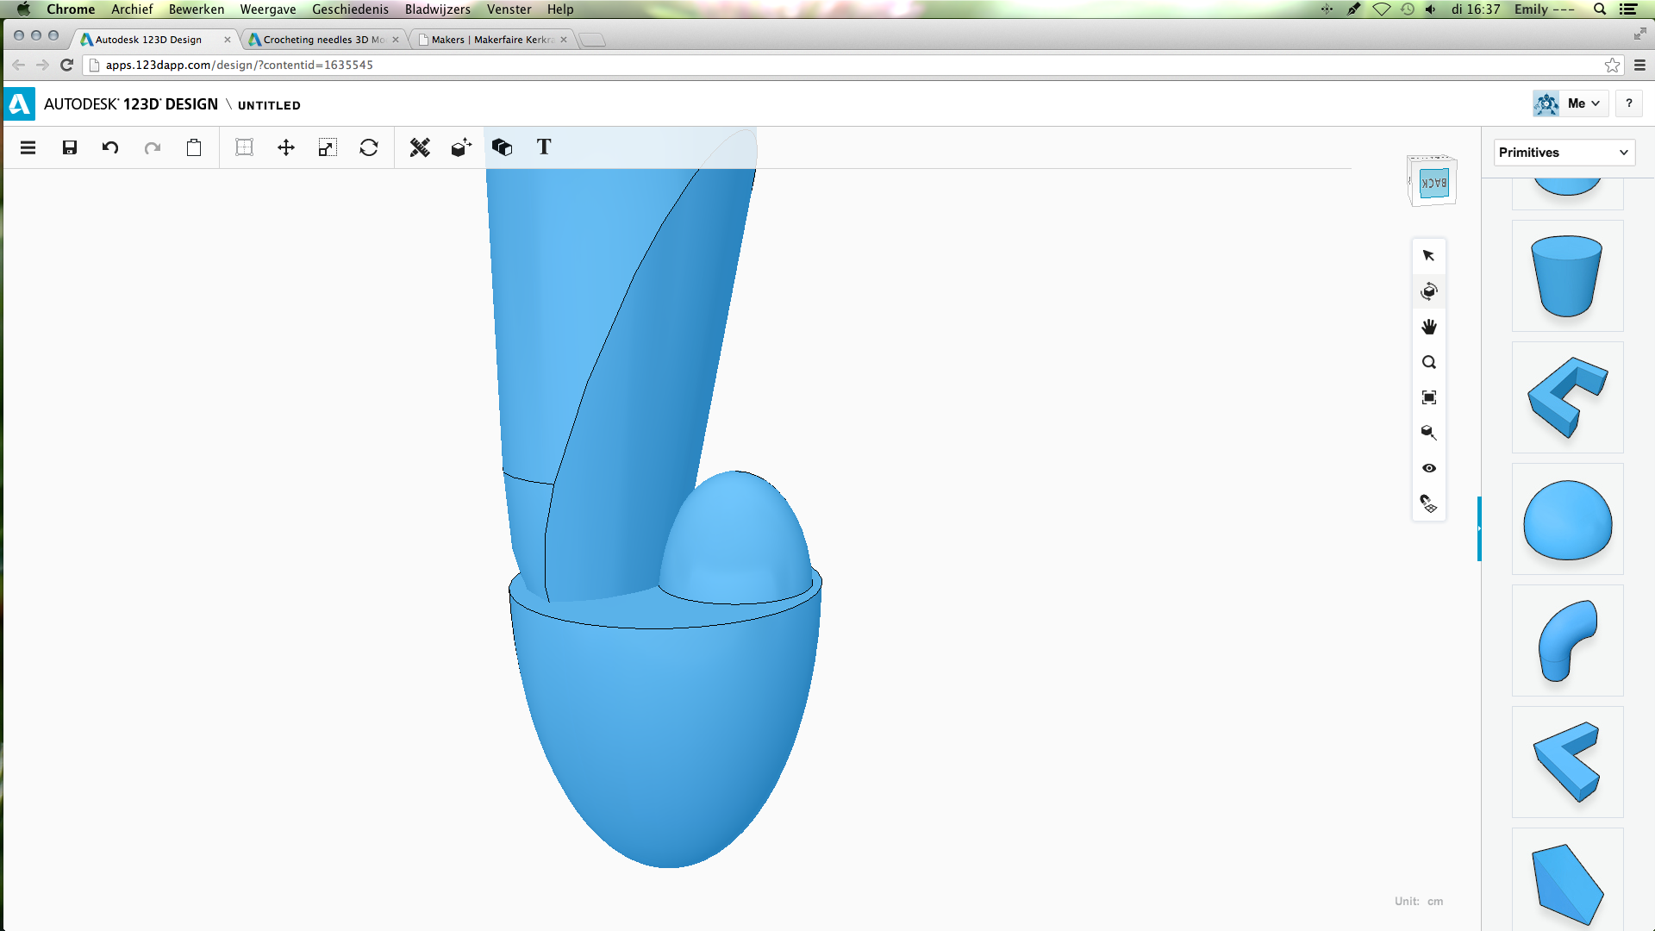The image size is (1655, 931).
Task: Select the Scale tool
Action: pos(327,147)
